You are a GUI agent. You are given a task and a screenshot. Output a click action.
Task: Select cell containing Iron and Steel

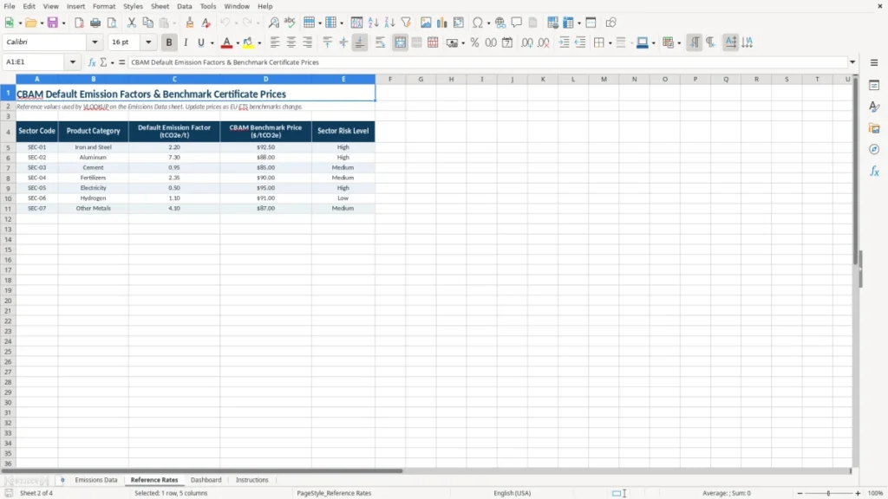pyautogui.click(x=94, y=147)
